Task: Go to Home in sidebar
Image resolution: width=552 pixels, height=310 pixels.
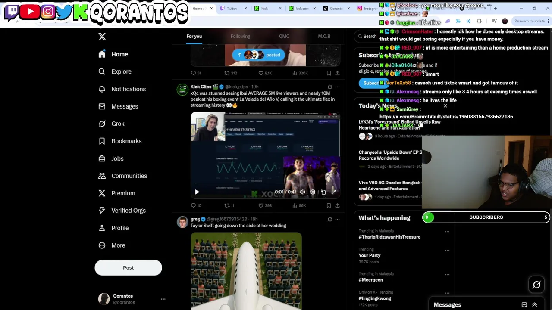Action: click(x=113, y=54)
